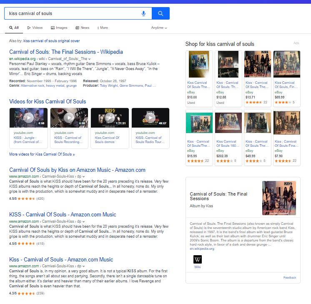Open the $15.95 eBay product image

pyautogui.click(x=199, y=123)
